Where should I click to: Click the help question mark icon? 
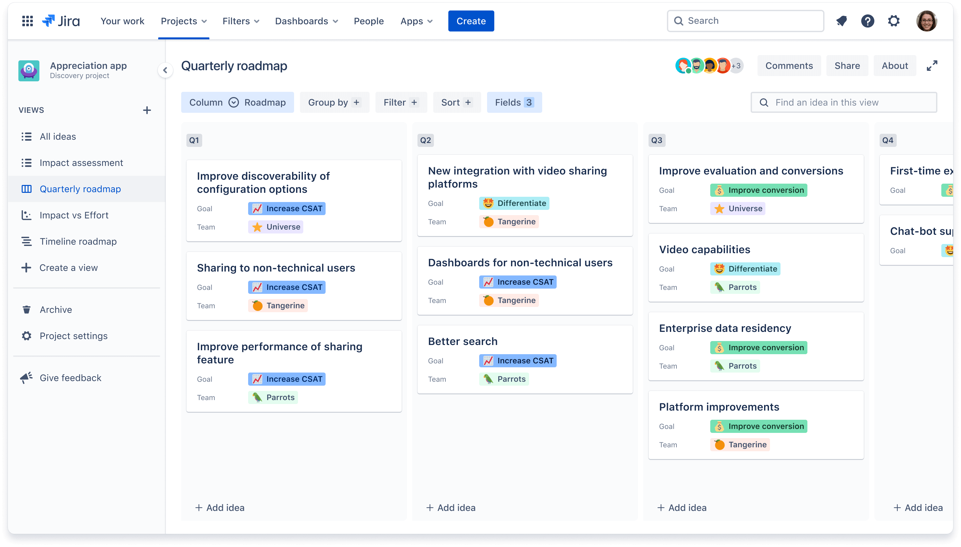[867, 21]
